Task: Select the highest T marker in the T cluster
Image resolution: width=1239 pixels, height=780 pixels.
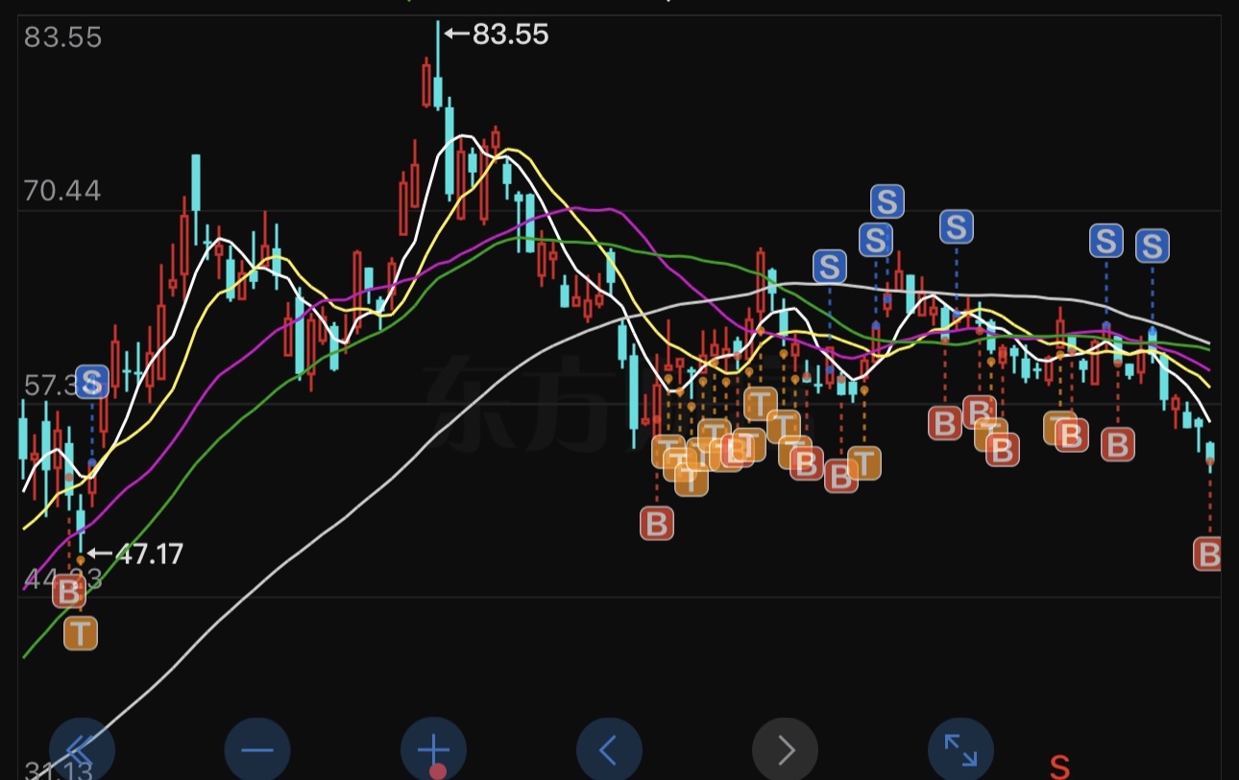Action: pos(761,404)
